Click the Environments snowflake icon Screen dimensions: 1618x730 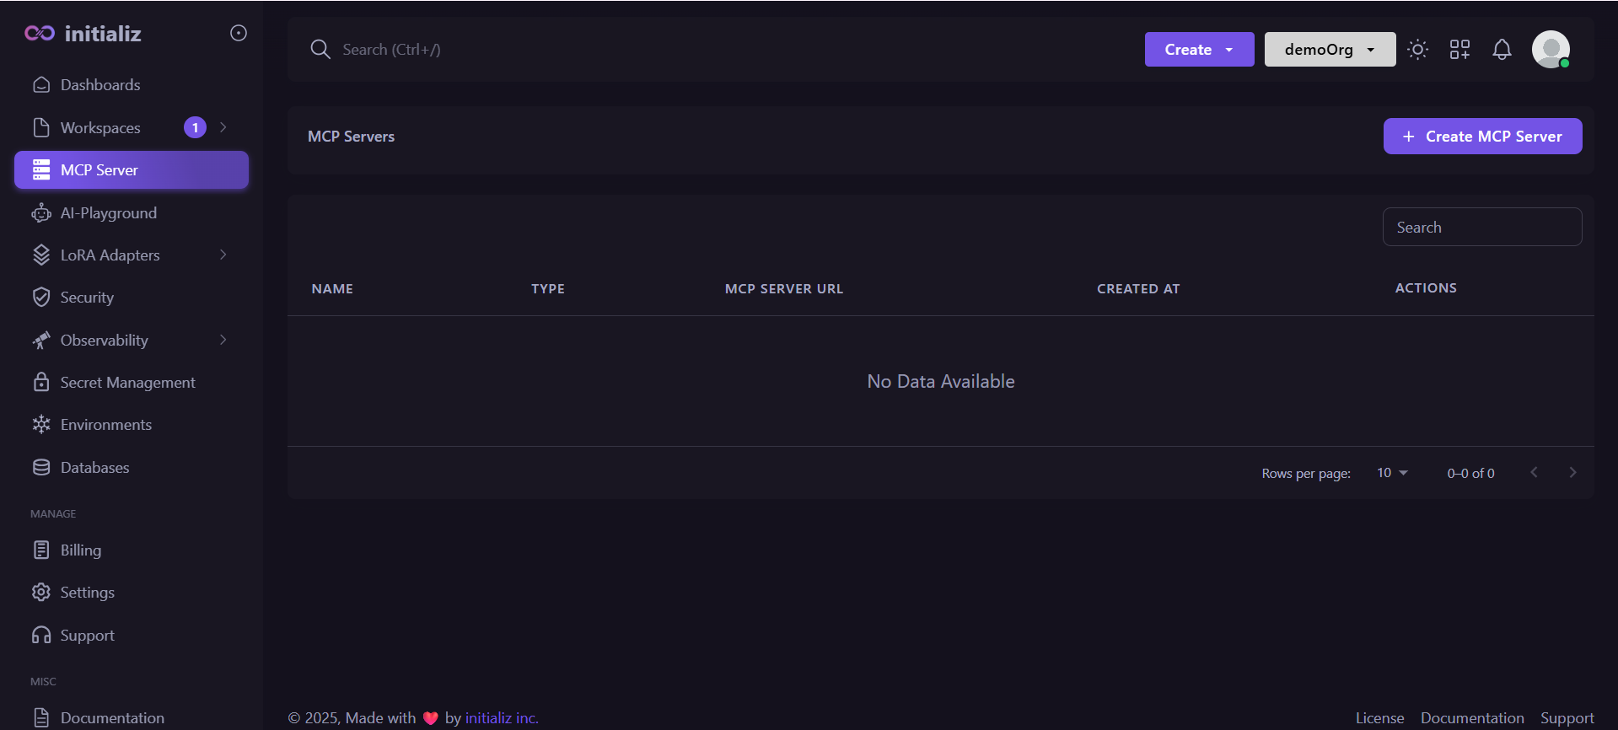pyautogui.click(x=41, y=424)
